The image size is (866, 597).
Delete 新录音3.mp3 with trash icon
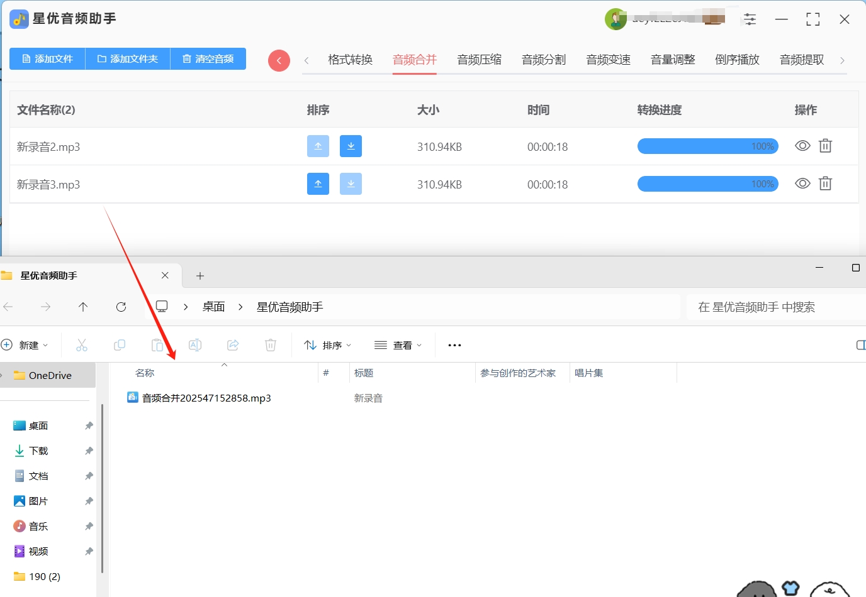[x=825, y=183]
